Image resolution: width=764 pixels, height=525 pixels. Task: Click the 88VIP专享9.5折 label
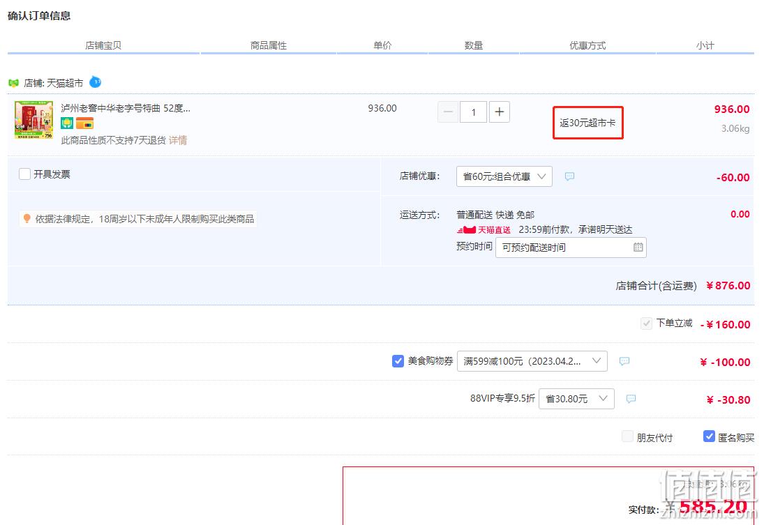502,398
